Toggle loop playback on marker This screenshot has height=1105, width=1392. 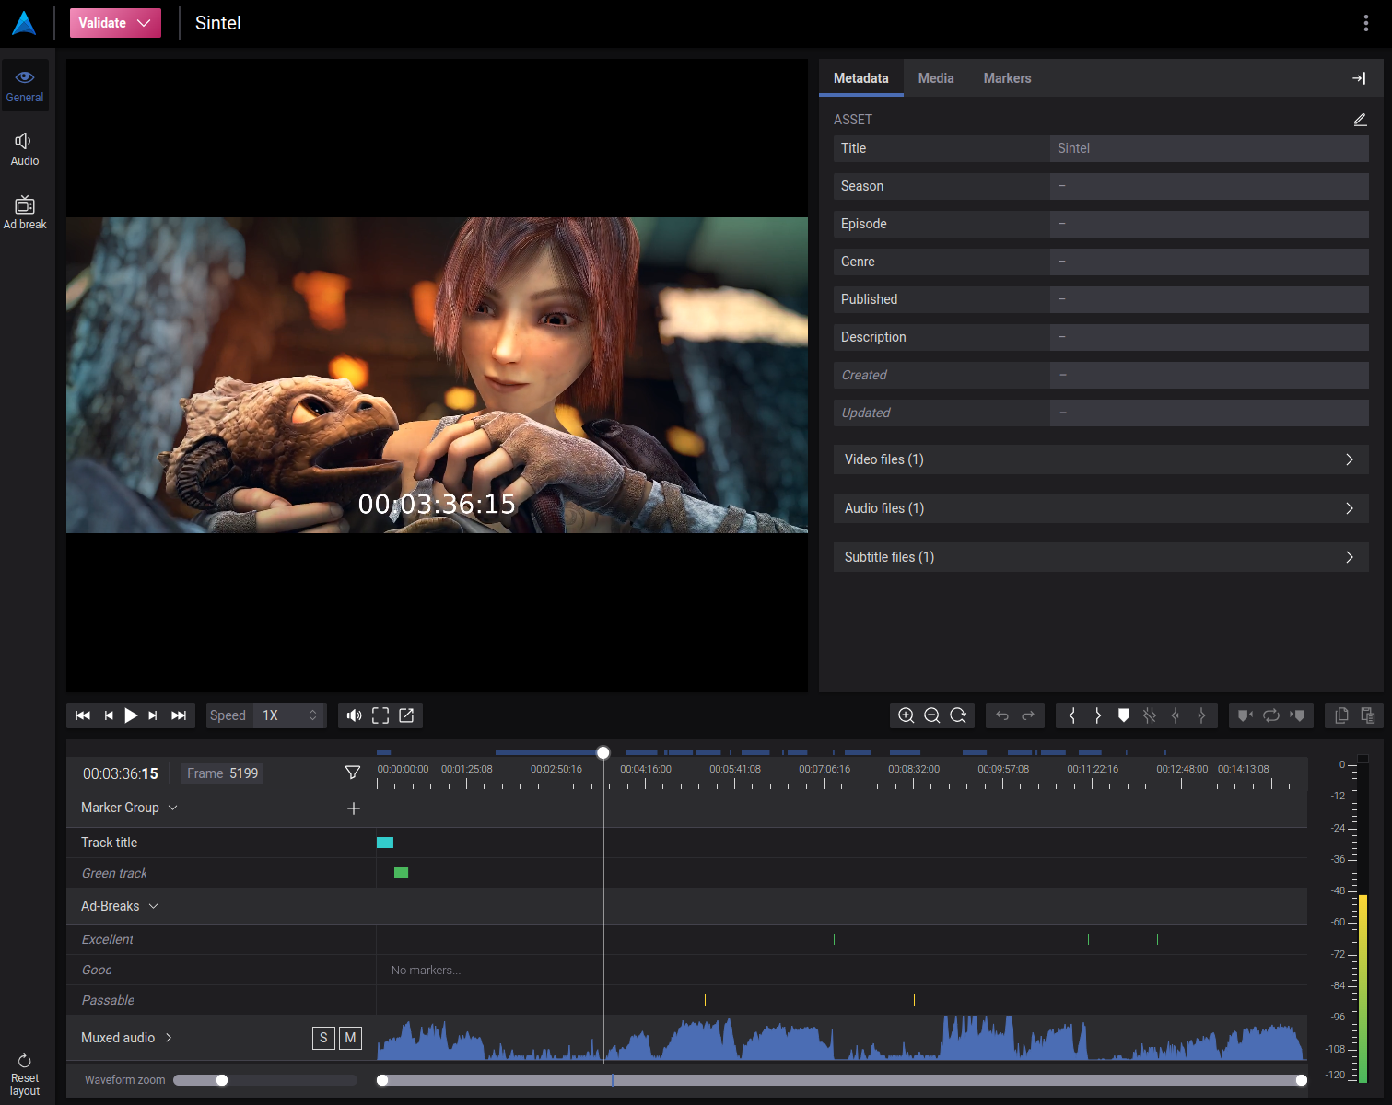tap(1271, 715)
